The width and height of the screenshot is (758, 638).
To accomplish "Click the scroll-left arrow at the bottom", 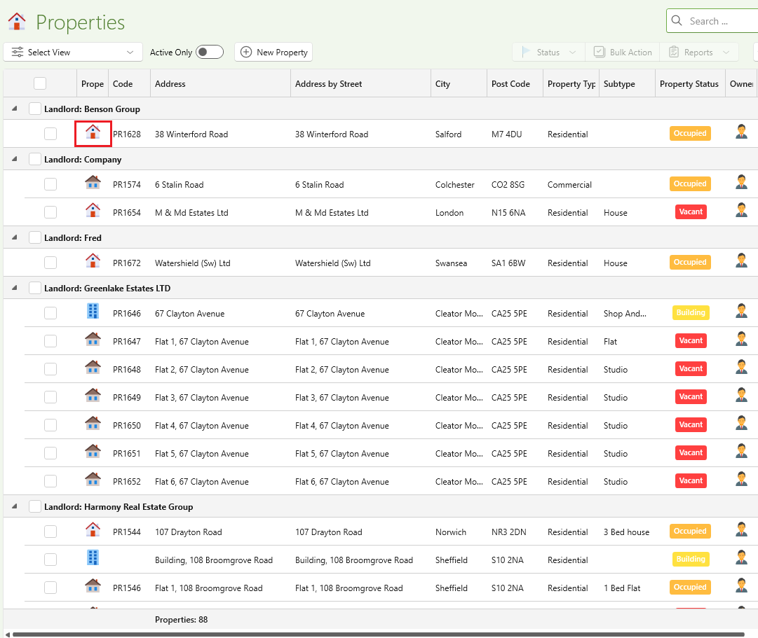I will point(7,634).
